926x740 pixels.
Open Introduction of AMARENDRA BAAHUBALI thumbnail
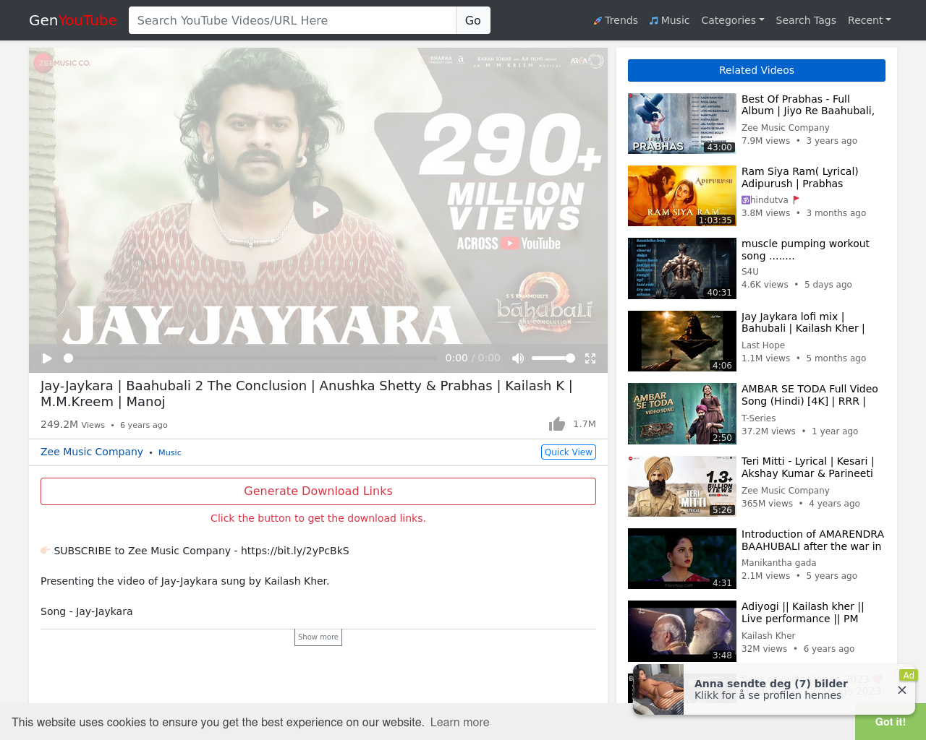tap(682, 559)
